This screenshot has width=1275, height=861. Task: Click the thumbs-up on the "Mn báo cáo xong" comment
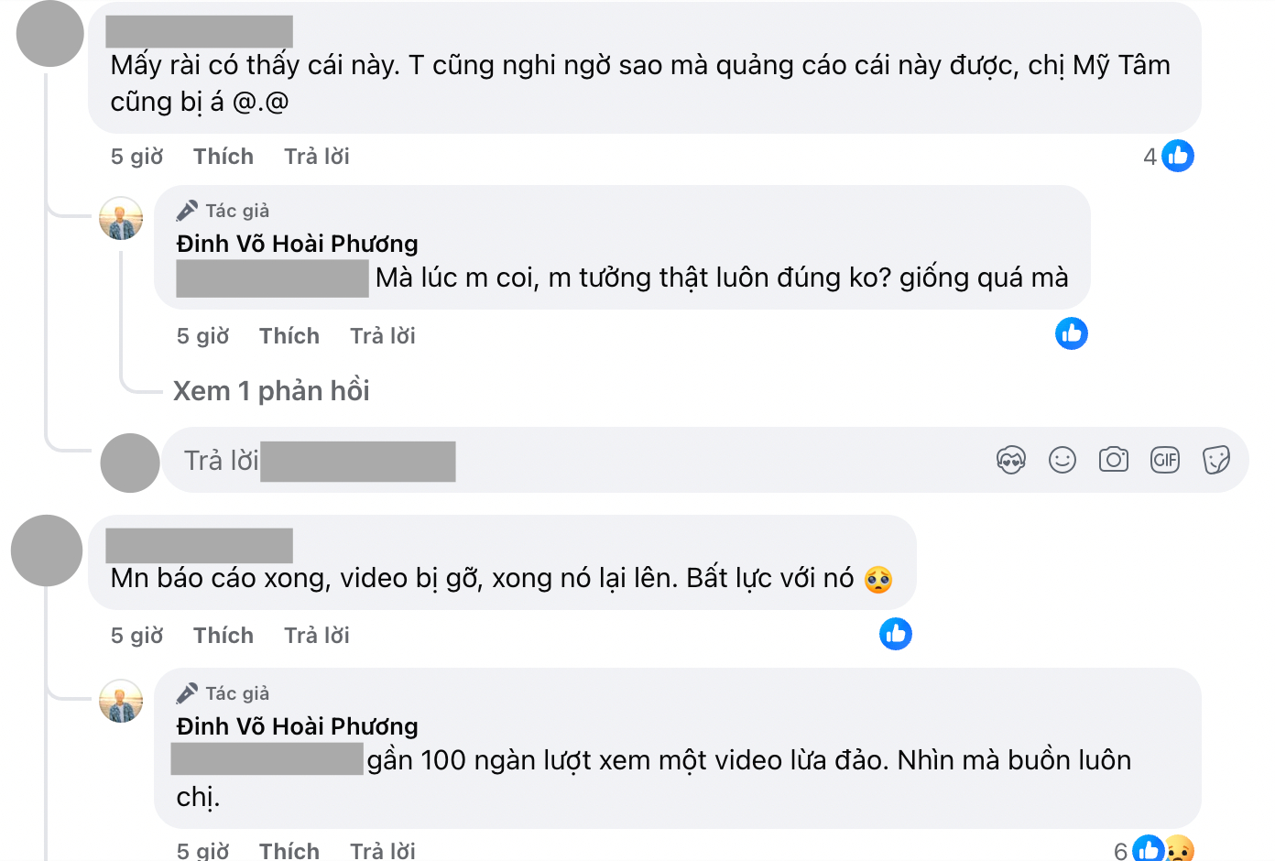tap(896, 633)
